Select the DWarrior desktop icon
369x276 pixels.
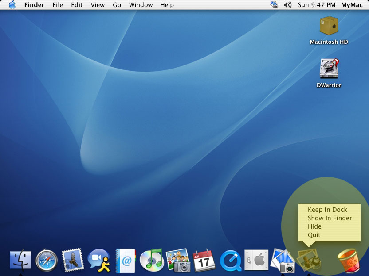click(x=329, y=69)
